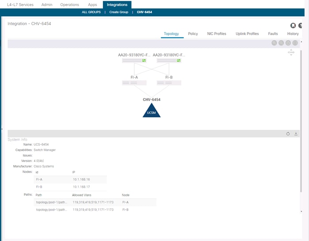309x241 pixels.
Task: Click the Name value UCS-6454
Action: [41, 144]
